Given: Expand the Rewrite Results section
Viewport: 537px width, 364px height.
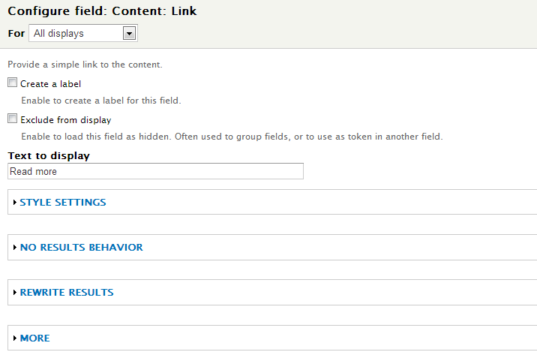Looking at the screenshot, I should click(x=67, y=293).
